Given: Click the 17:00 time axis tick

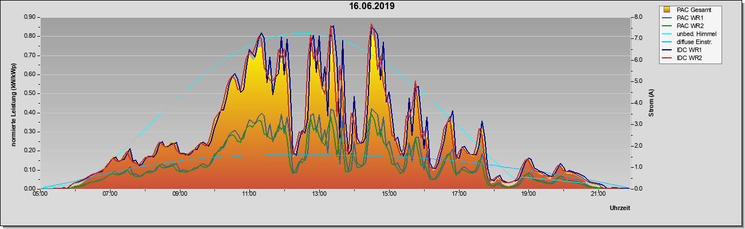Looking at the screenshot, I should click(x=459, y=194).
